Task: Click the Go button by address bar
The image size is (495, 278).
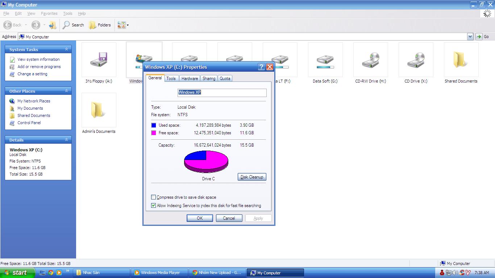Action: (482, 37)
